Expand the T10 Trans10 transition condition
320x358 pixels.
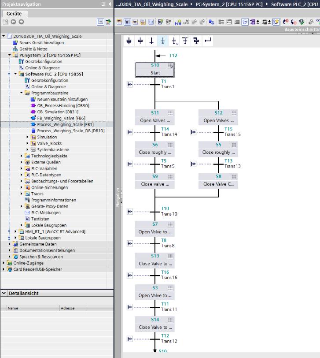pyautogui.click(x=130, y=212)
